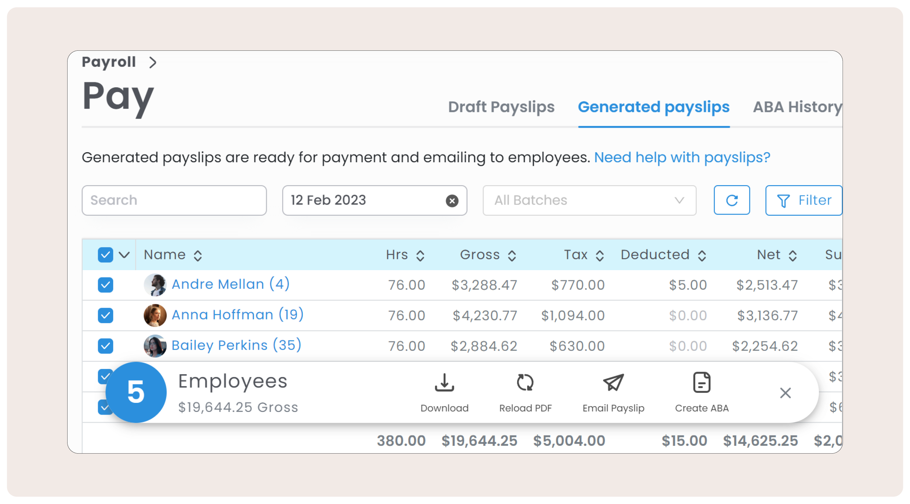Uncheck Anna Hoffman's row checkbox
This screenshot has height=504, width=910.
point(105,315)
